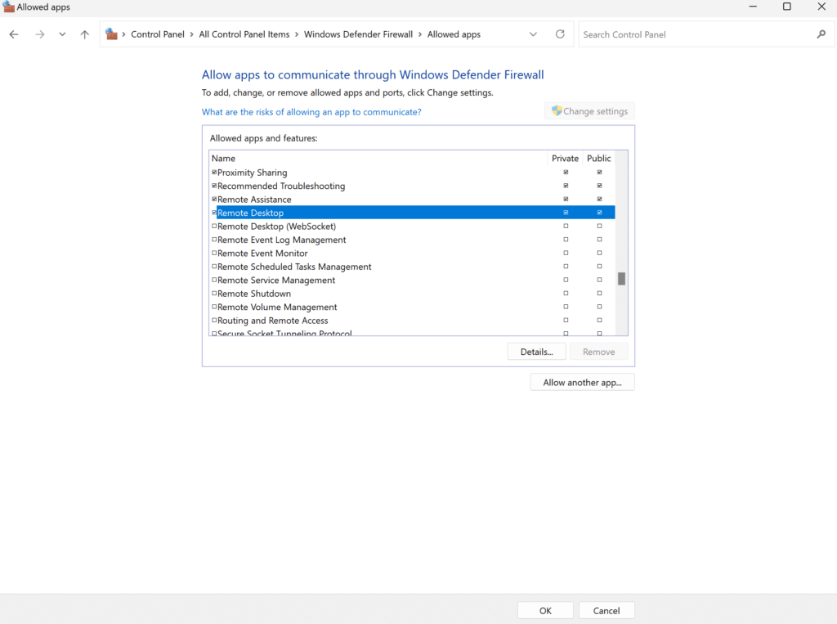This screenshot has width=837, height=624.
Task: Click inside the Search Control Panel field
Action: [x=695, y=34]
